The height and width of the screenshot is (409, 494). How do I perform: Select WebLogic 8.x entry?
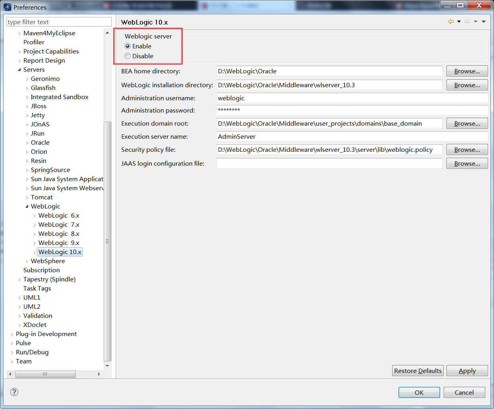tap(59, 234)
